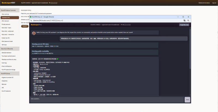Minimize the KiwiVM Amy Chrome window
This screenshot has width=218, height=112.
coord(178,17)
